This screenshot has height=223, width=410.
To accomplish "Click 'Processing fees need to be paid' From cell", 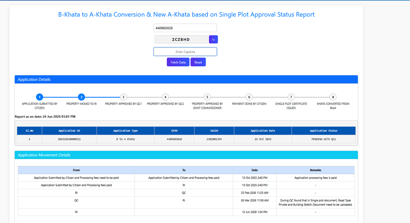I will 76,178.
